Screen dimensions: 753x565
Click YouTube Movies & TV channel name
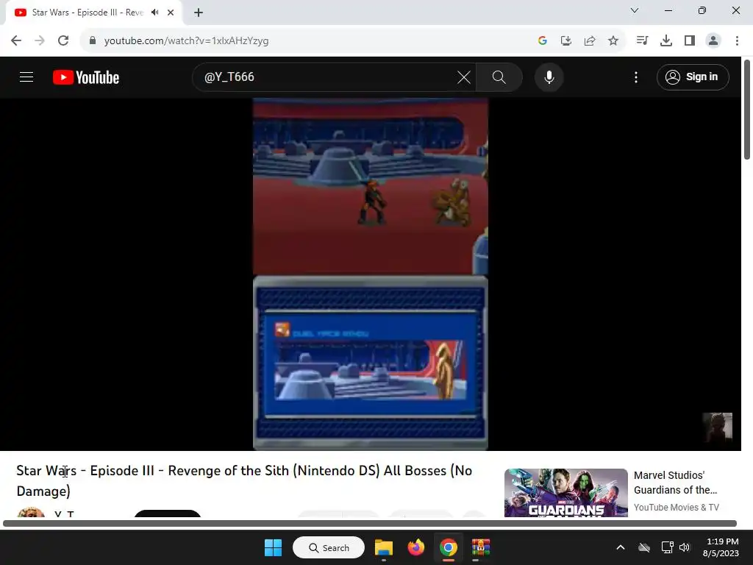pyautogui.click(x=677, y=508)
